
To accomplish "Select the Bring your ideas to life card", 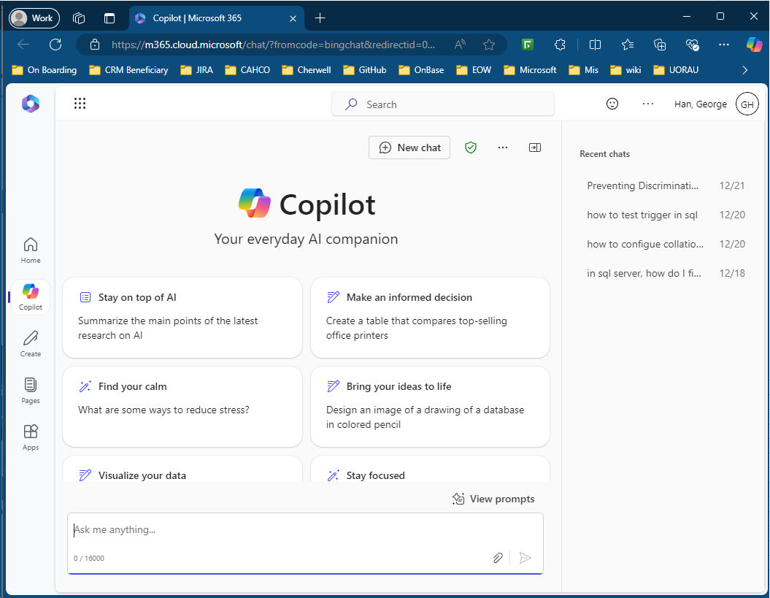I will coord(430,407).
